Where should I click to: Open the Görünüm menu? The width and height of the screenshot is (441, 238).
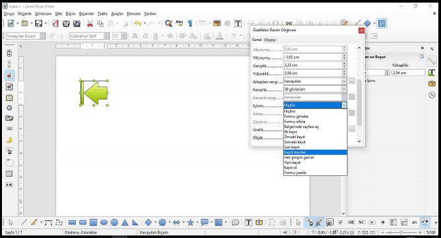(44, 13)
